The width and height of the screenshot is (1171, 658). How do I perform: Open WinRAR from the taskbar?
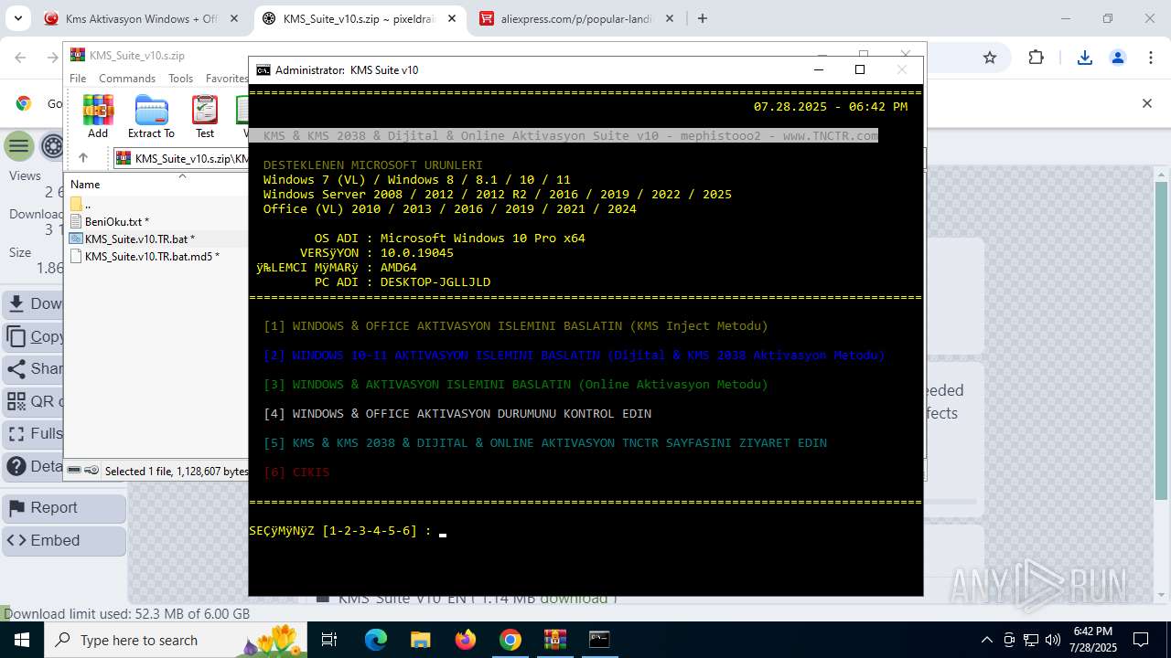554,640
